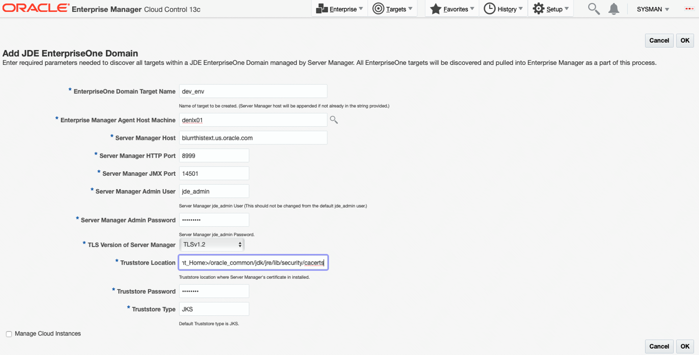Expand the Favorites star menu
Image resolution: width=699 pixels, height=355 pixels.
(452, 9)
